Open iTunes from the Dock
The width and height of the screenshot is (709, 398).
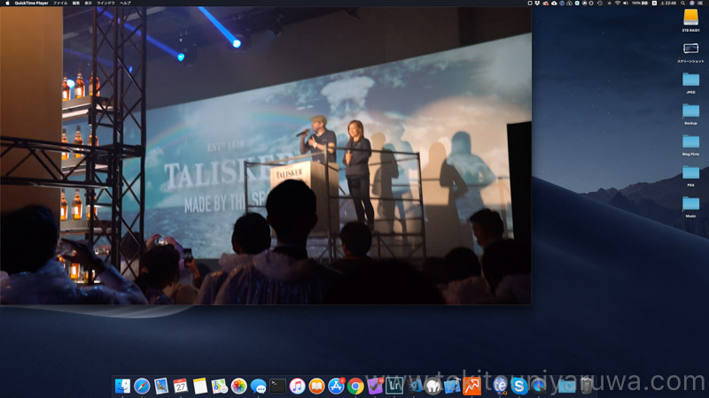coord(297,386)
